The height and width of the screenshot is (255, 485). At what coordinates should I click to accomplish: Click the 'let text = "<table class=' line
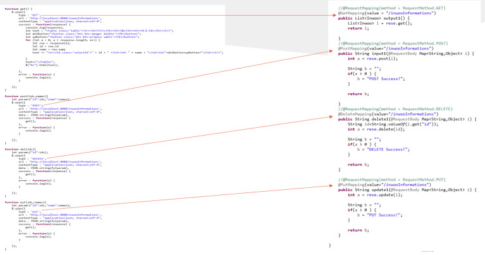point(99,31)
